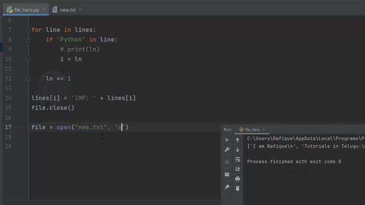Enable scroll to end of console output
Screen dimensions: 365x205
tap(237, 169)
